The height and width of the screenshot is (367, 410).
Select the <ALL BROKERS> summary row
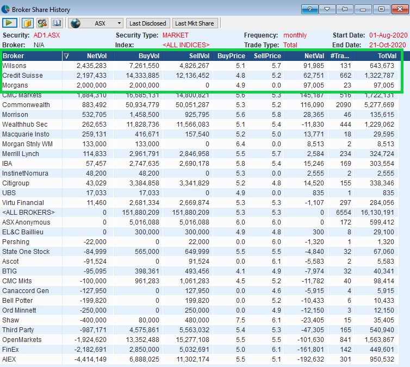pos(200,213)
